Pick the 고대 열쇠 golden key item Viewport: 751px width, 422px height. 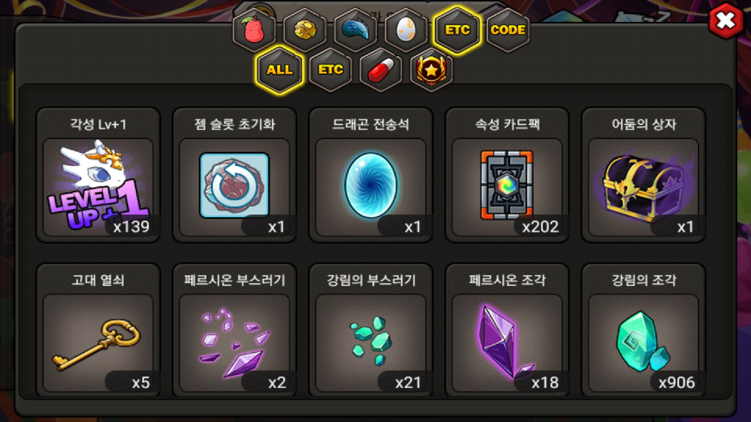(x=98, y=331)
